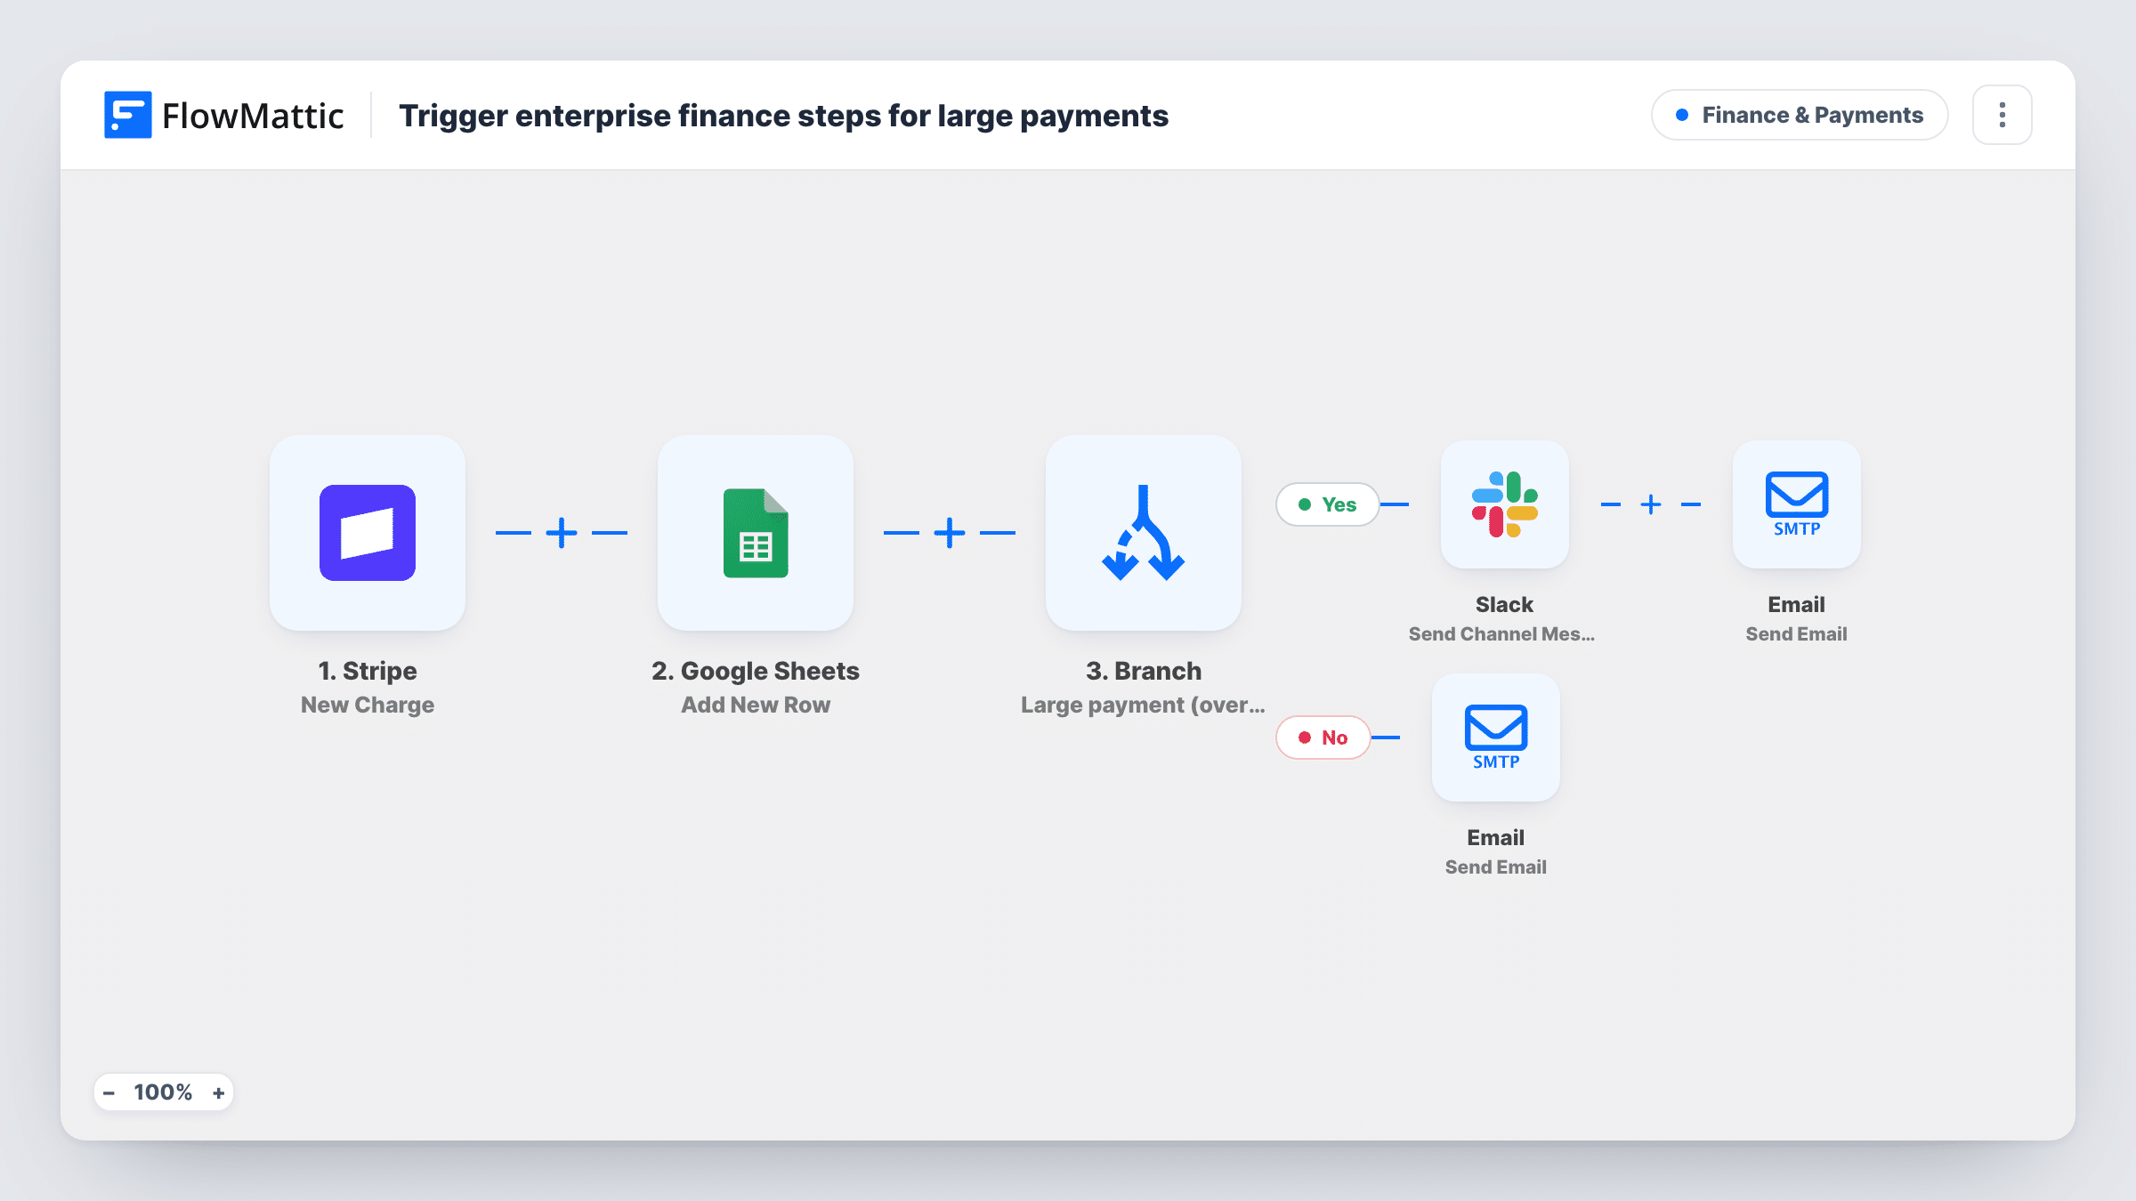Zoom in with the plus button
This screenshot has width=2136, height=1201.
(x=218, y=1092)
